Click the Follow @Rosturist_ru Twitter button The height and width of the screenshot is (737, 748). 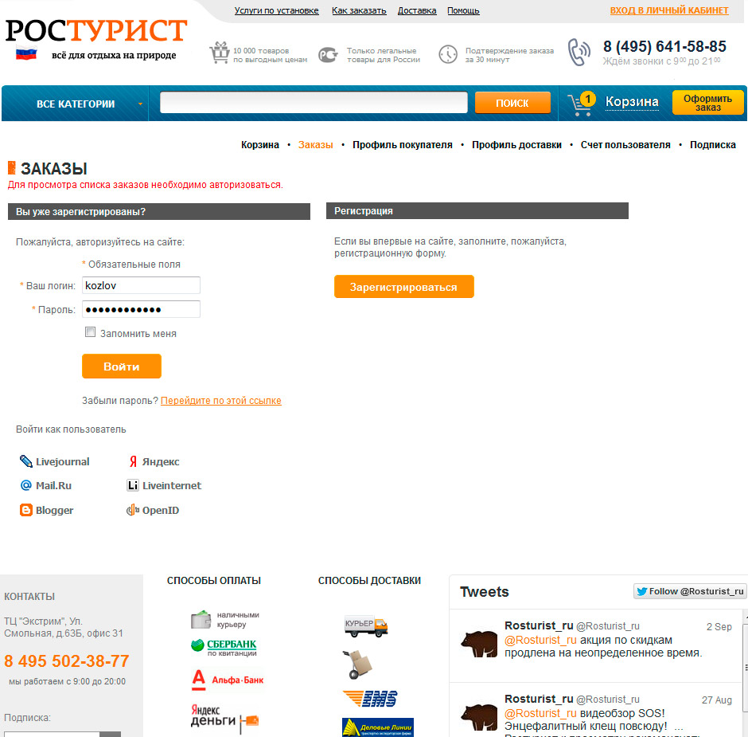tap(690, 591)
